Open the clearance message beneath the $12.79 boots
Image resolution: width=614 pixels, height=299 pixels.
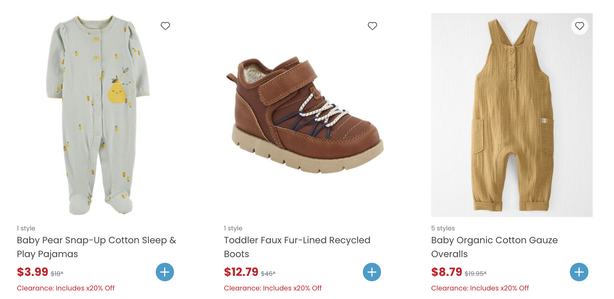[x=272, y=288]
